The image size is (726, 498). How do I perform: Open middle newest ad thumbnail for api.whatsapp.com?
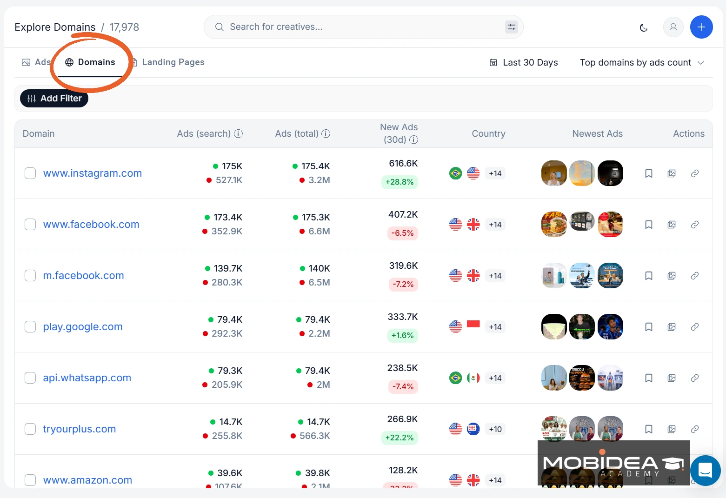tap(582, 378)
